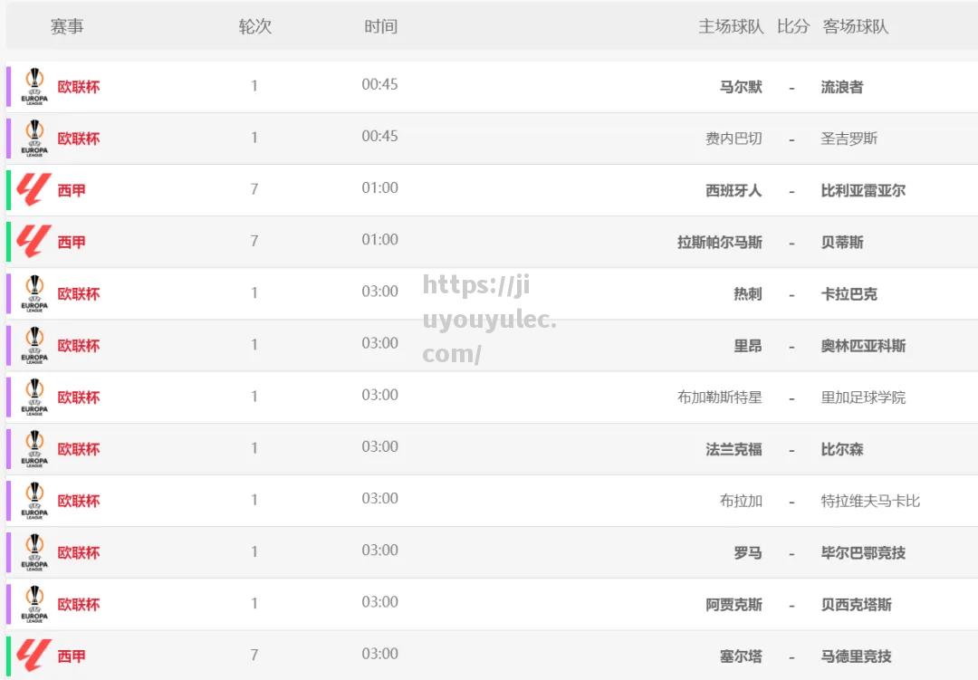The height and width of the screenshot is (680, 978).
Task: Click 03:00 time in 布拉加 row
Action: coord(380,498)
